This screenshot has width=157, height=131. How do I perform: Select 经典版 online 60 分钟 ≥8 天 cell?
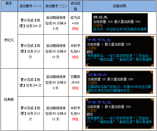point(56,83)
